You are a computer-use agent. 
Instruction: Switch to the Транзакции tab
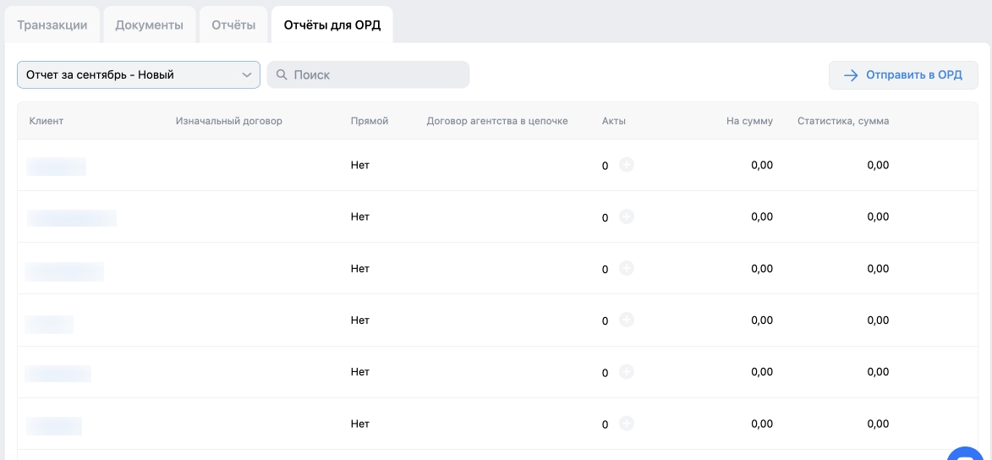coord(52,25)
